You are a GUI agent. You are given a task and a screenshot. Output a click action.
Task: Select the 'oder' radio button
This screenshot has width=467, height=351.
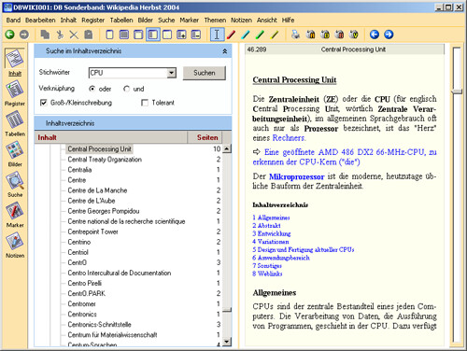pyautogui.click(x=92, y=89)
